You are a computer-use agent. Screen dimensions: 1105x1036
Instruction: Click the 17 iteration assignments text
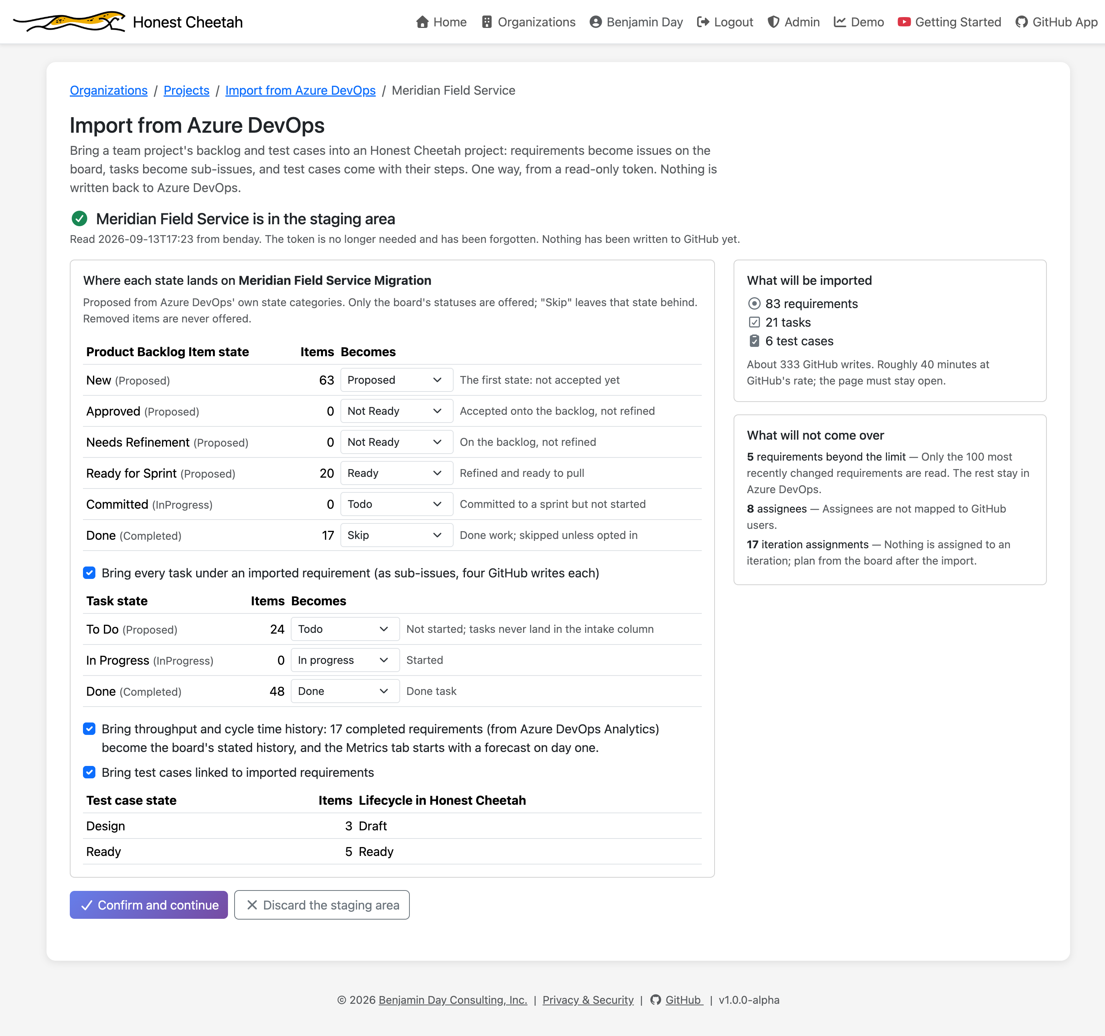click(x=808, y=544)
